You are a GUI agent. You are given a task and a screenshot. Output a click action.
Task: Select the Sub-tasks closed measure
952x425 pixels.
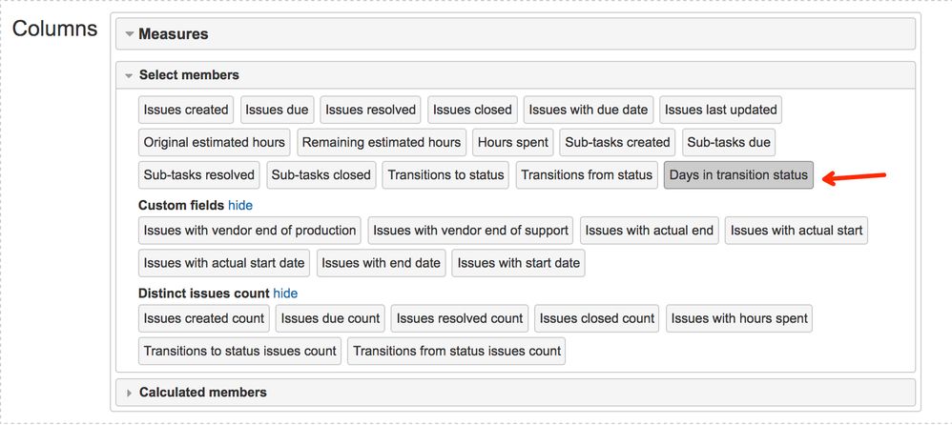(x=321, y=175)
